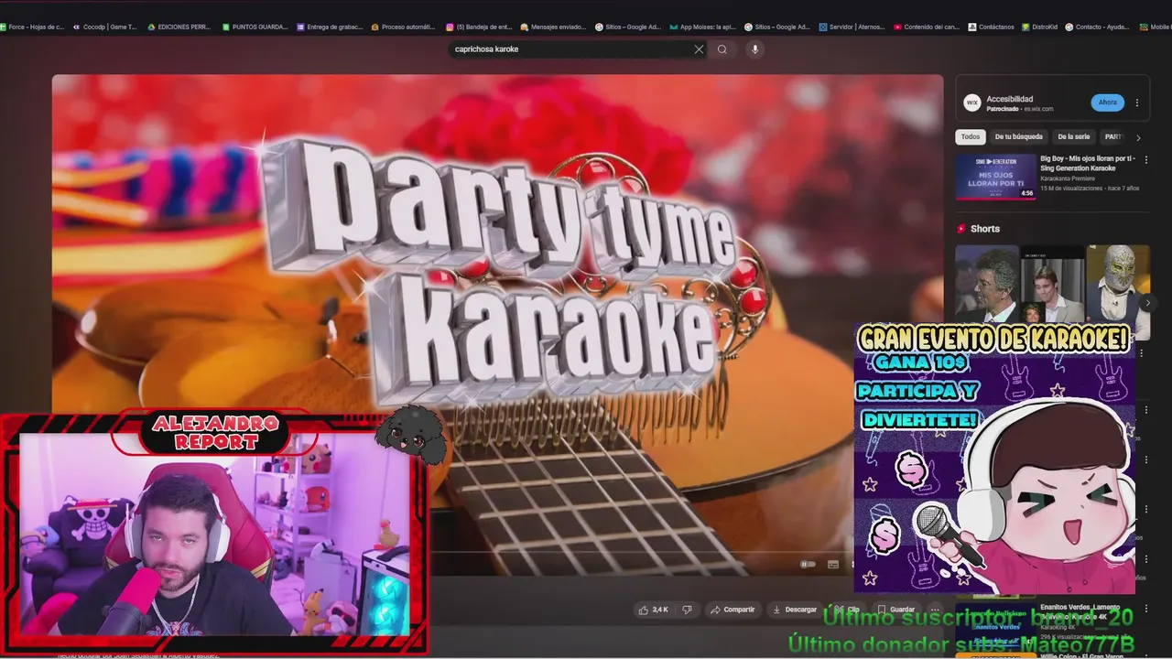Start voice search with the microphone icon
This screenshot has width=1172, height=659.
pyautogui.click(x=754, y=49)
